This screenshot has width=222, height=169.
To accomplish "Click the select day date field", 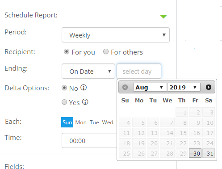I will point(139,71).
